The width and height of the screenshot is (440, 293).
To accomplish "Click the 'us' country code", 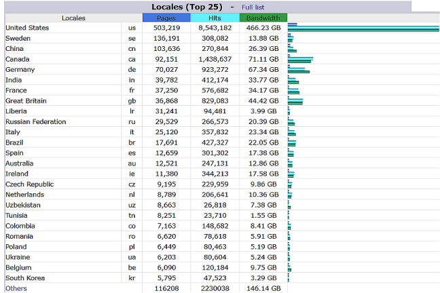I will click(132, 28).
